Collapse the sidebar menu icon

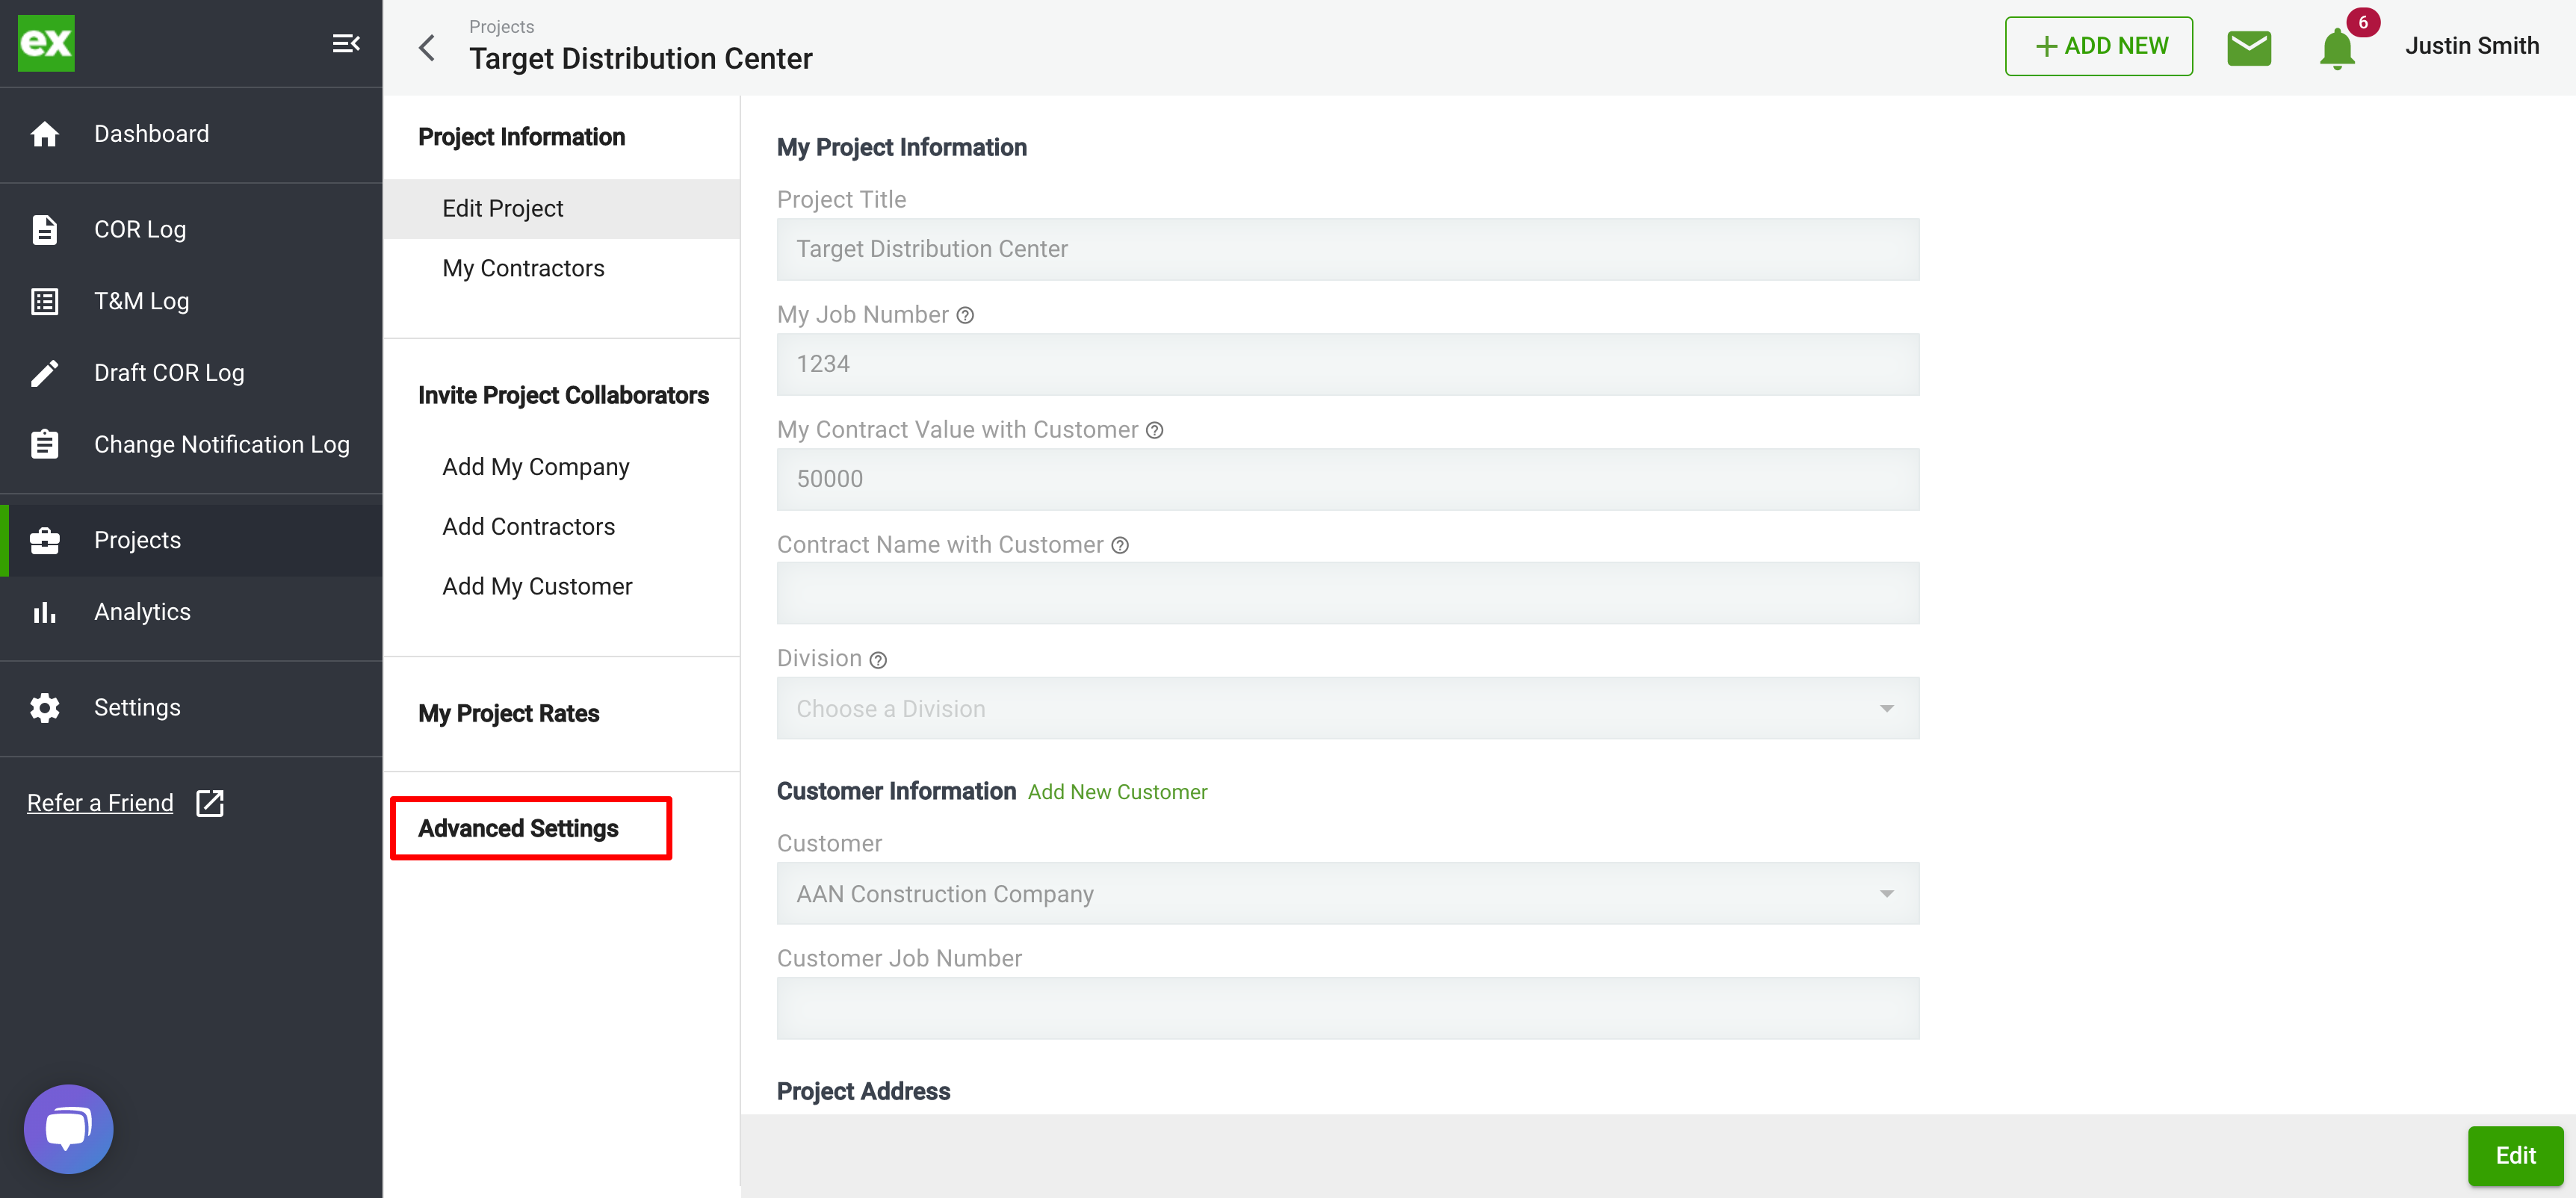pos(346,43)
